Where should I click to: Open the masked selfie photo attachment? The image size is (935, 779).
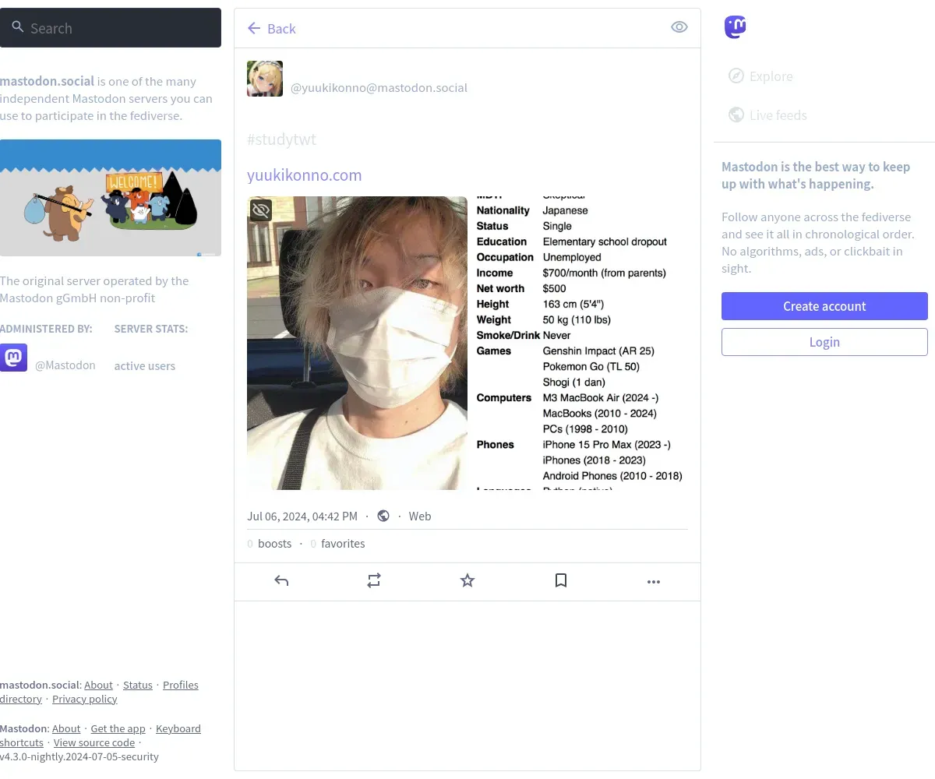[357, 343]
